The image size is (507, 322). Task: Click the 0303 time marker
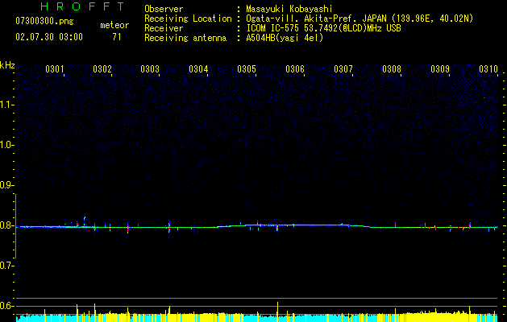tap(150, 69)
